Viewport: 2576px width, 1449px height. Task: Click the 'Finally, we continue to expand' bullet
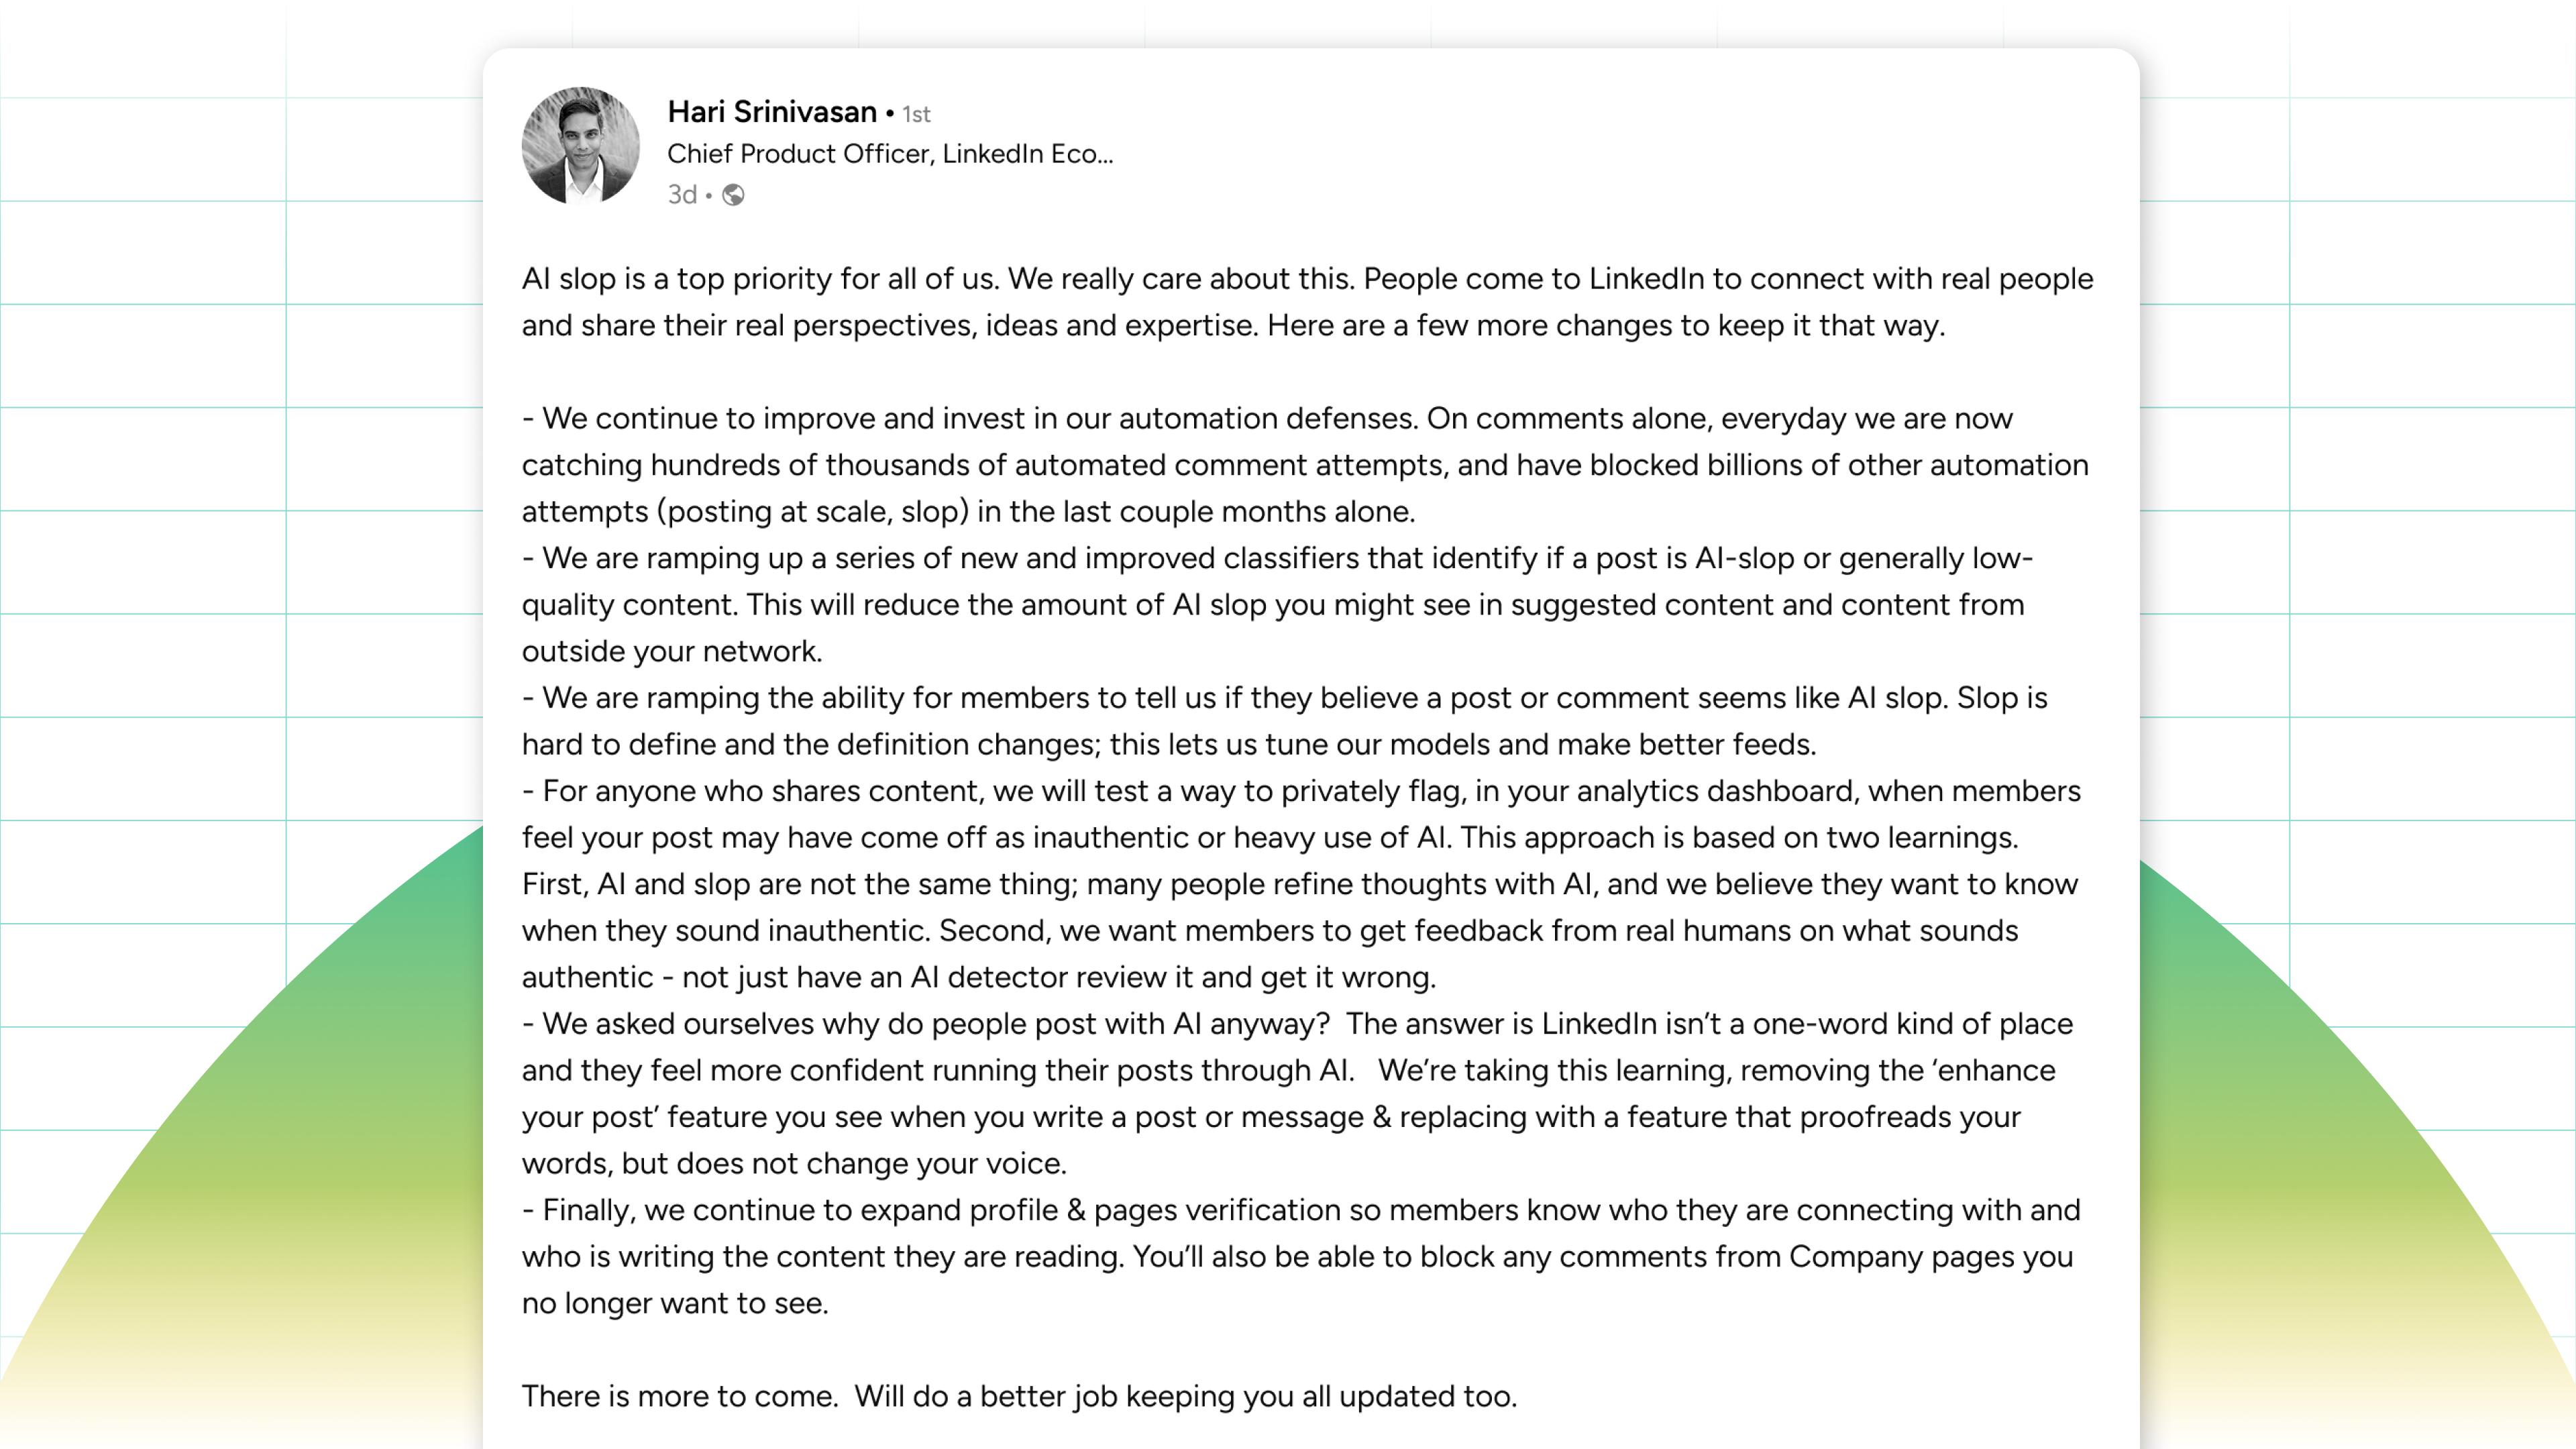click(1301, 1256)
